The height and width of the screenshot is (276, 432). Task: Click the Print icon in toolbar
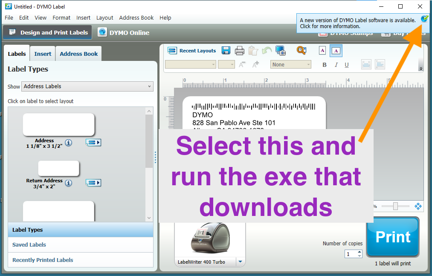pos(239,51)
